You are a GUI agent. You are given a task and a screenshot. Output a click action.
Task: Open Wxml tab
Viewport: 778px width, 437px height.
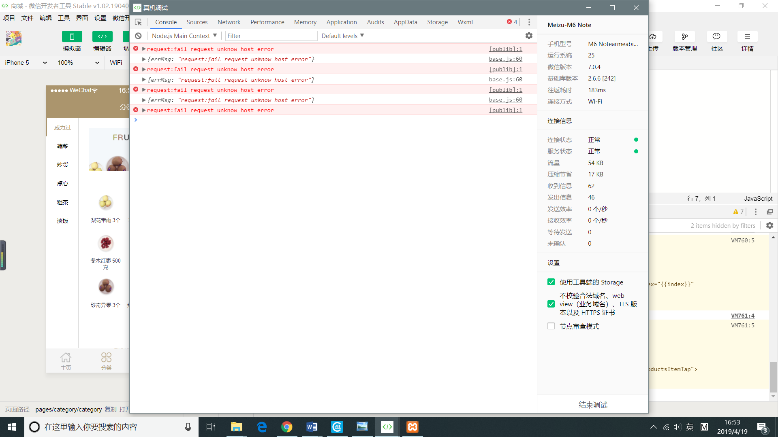tap(465, 22)
